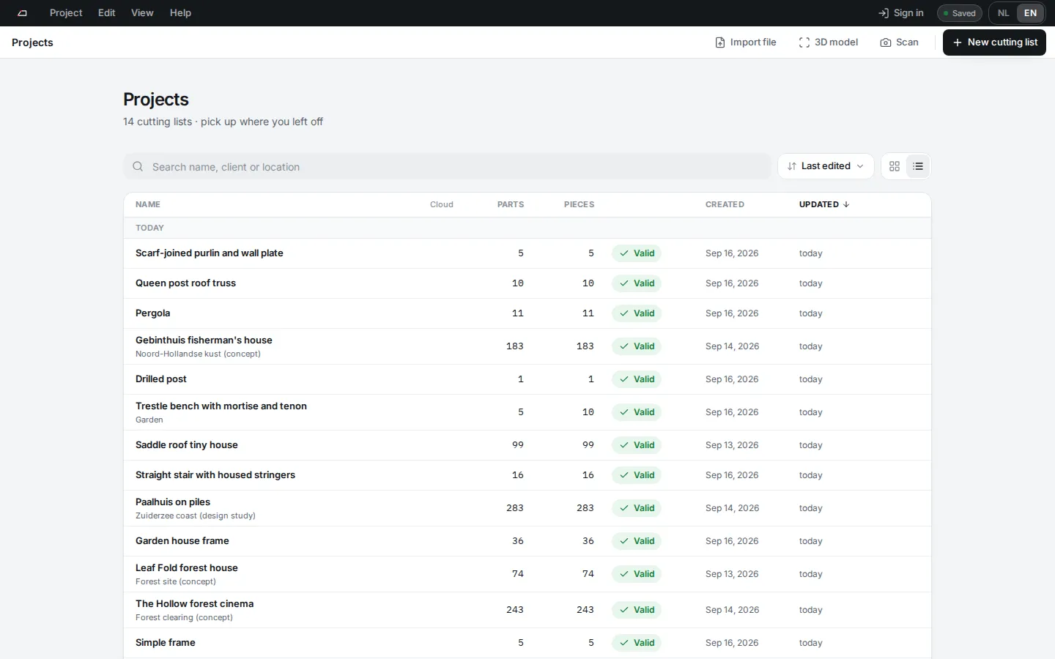
Task: Open the View menu
Action: [142, 13]
